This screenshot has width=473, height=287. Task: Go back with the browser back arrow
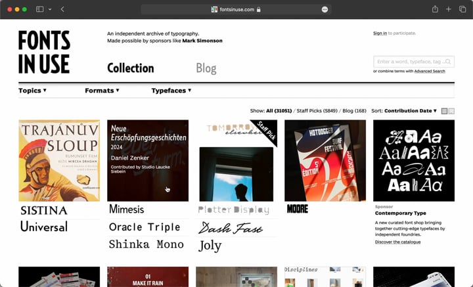click(62, 9)
